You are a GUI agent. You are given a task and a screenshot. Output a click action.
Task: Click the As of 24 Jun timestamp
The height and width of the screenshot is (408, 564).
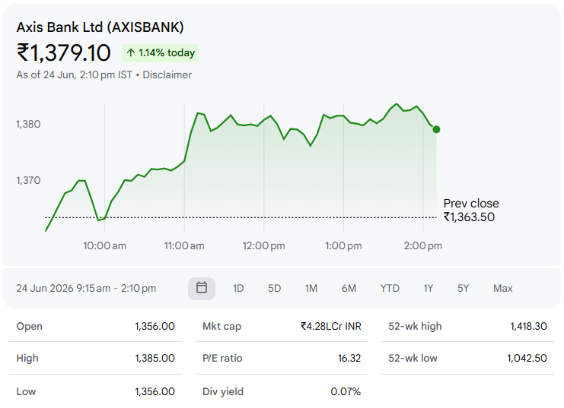(75, 74)
